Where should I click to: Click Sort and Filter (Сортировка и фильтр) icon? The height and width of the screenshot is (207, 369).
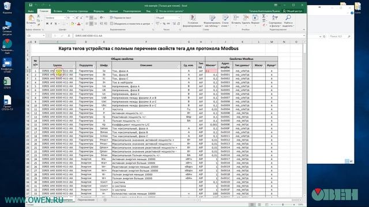click(275, 18)
